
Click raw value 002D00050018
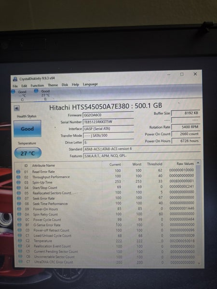182,241
